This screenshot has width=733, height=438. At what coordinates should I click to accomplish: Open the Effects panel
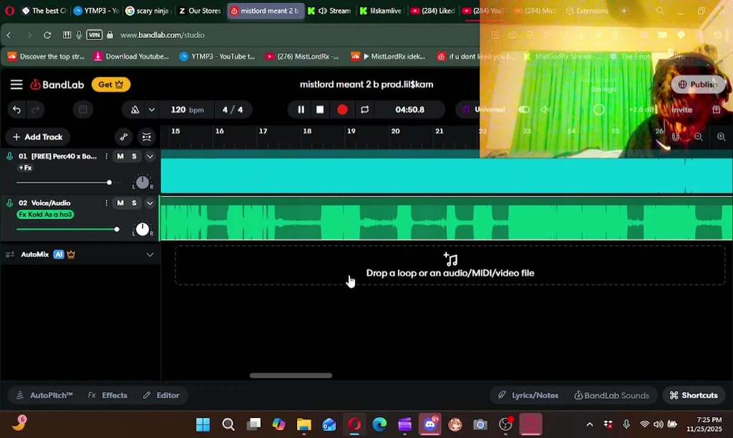[x=108, y=395]
